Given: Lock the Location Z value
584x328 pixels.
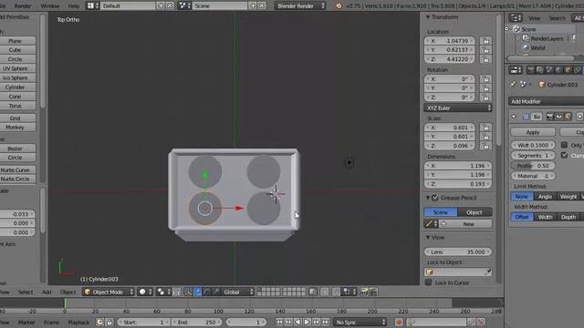Looking at the screenshot, I should (x=485, y=59).
